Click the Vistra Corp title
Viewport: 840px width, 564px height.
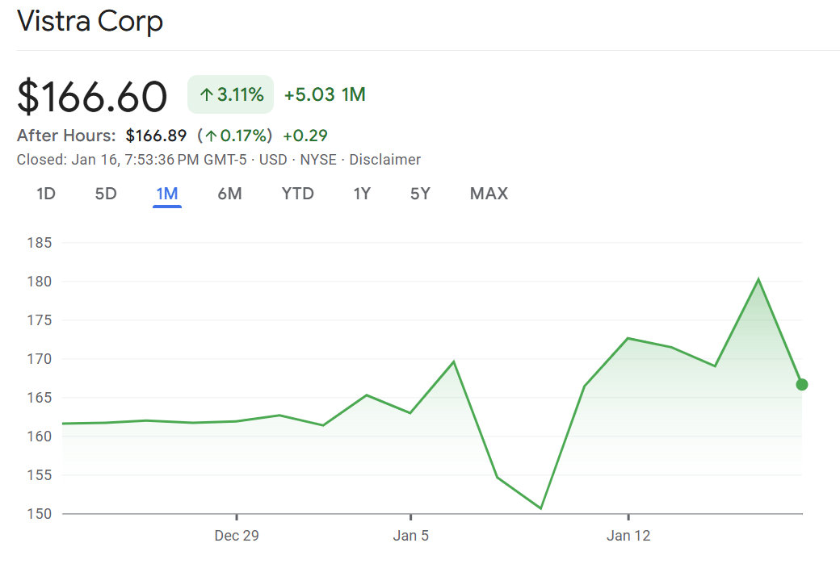point(90,22)
